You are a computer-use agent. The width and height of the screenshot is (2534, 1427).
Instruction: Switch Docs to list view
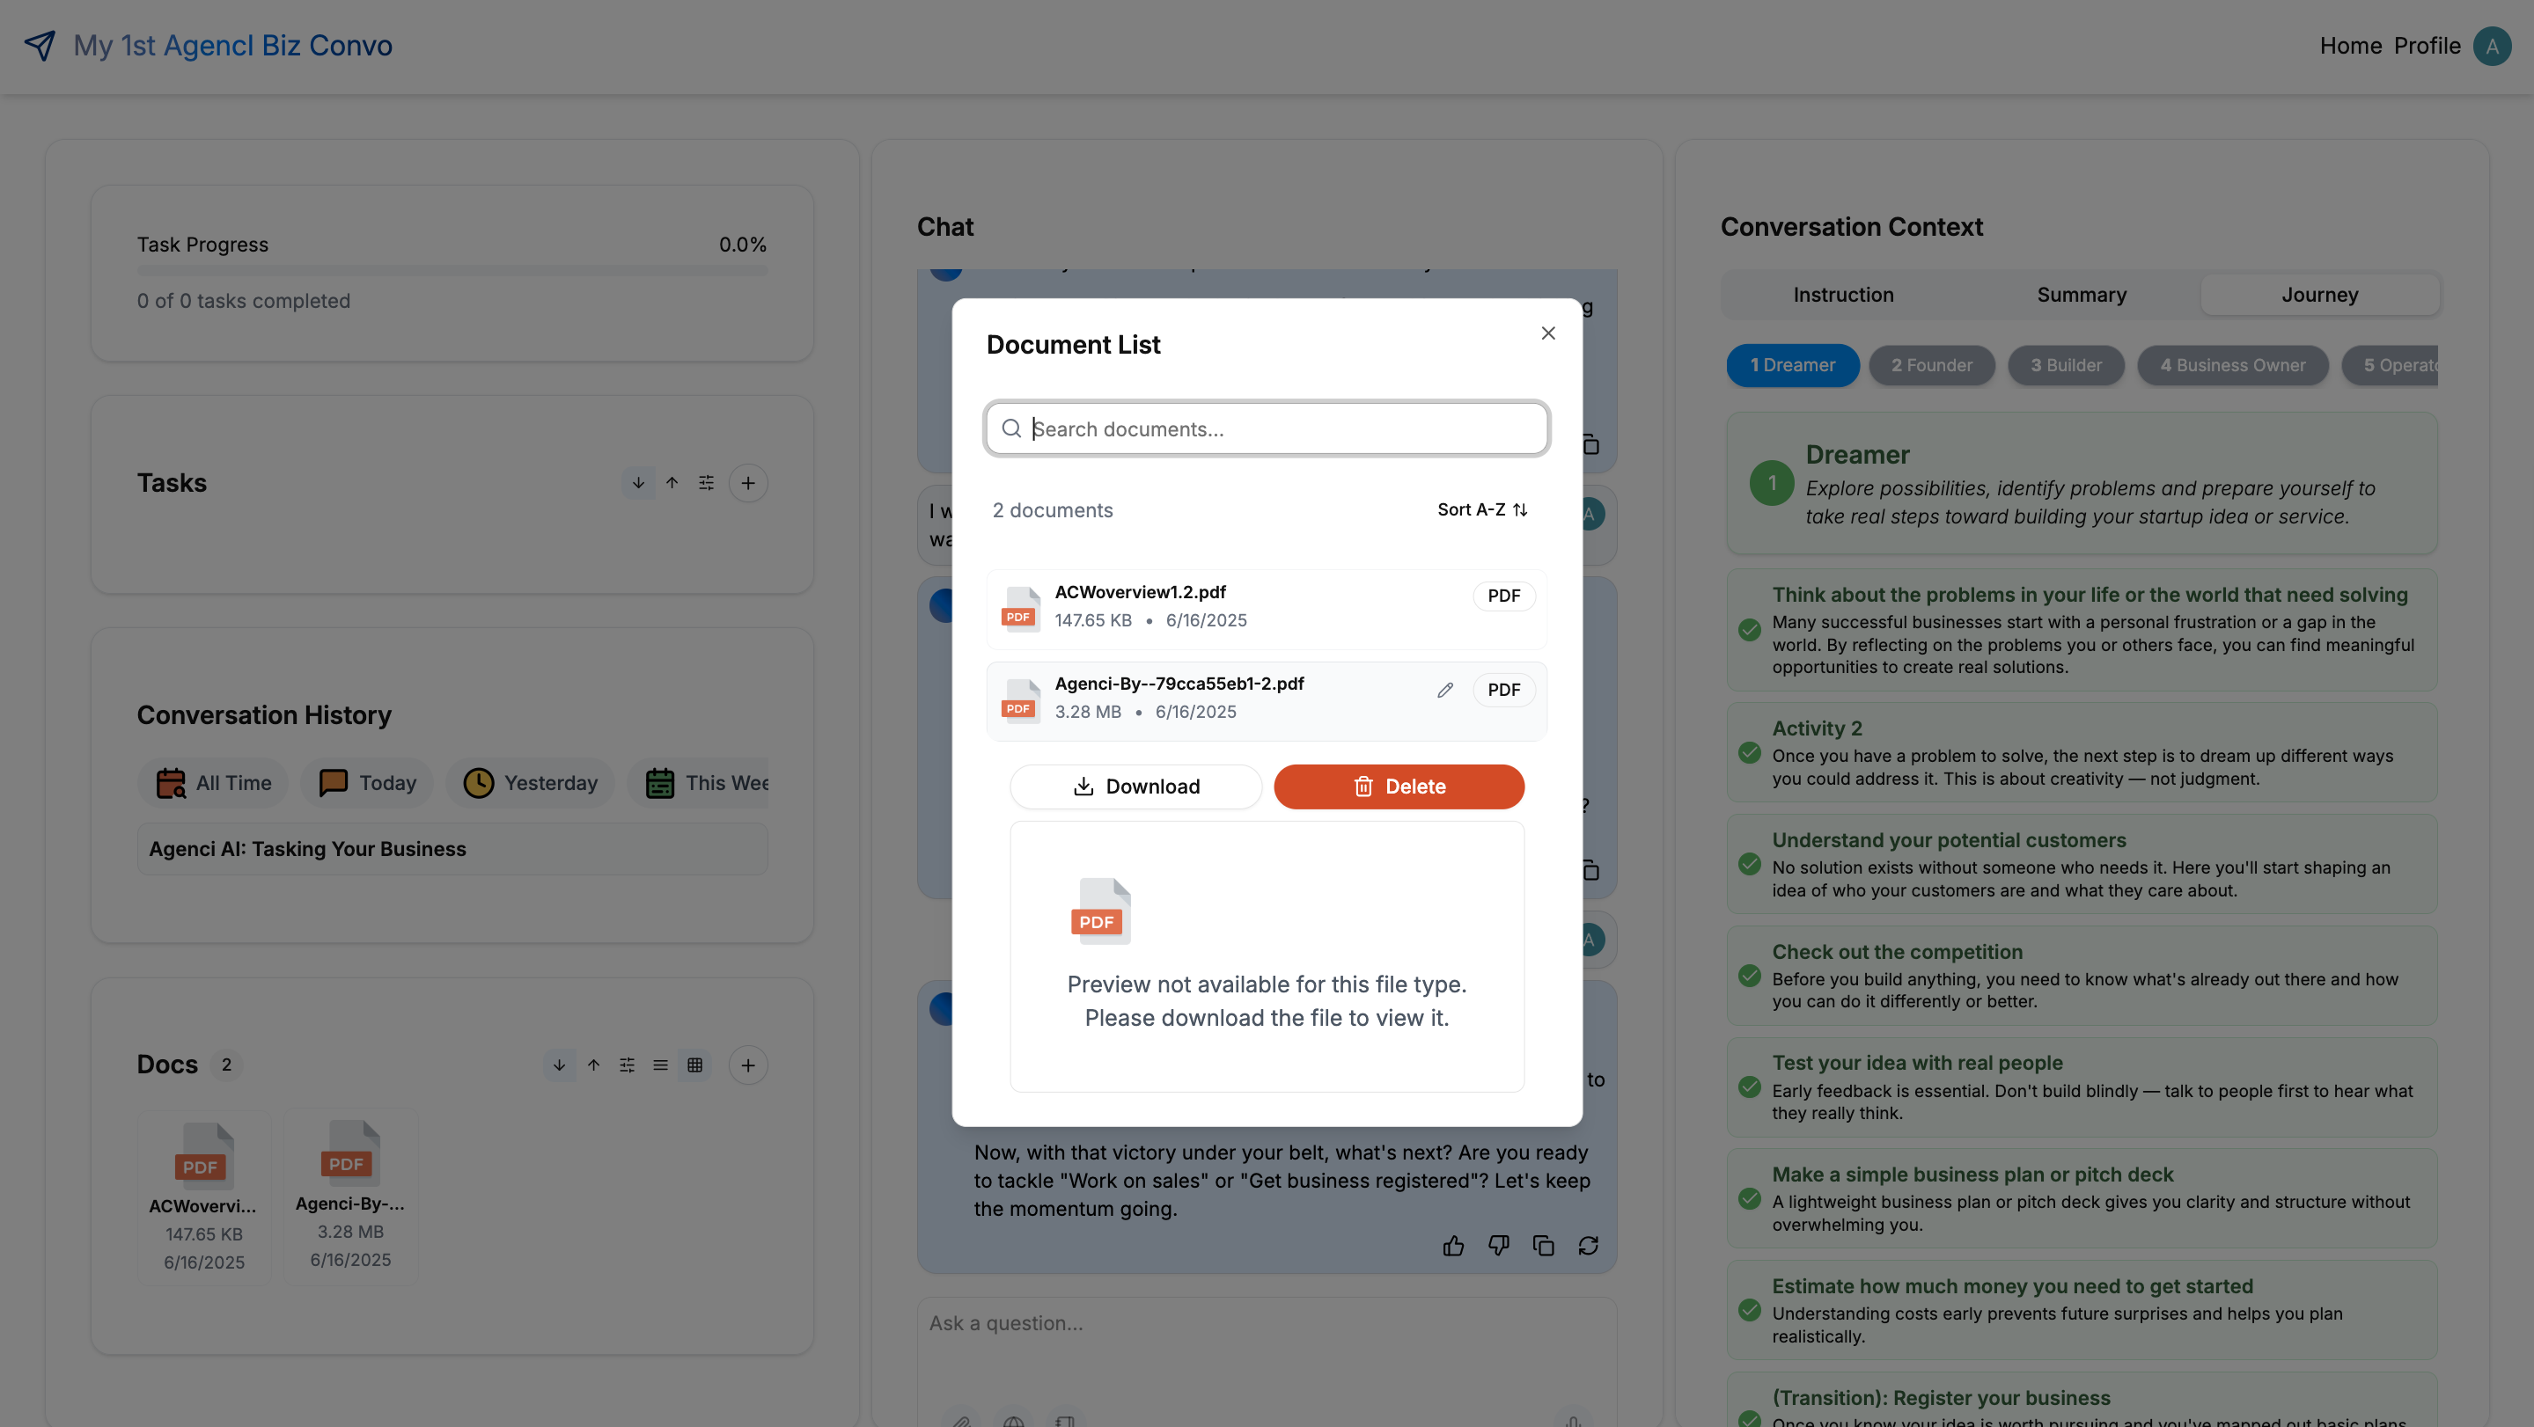pos(660,1065)
